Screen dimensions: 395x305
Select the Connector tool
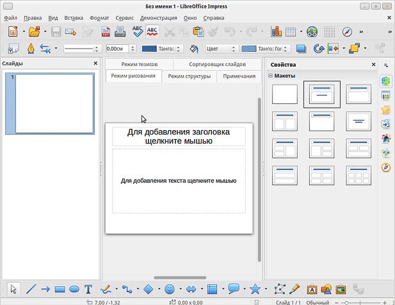[127, 289]
